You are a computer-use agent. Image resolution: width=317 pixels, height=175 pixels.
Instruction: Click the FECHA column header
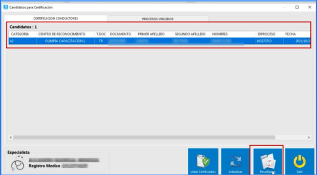tap(297, 34)
